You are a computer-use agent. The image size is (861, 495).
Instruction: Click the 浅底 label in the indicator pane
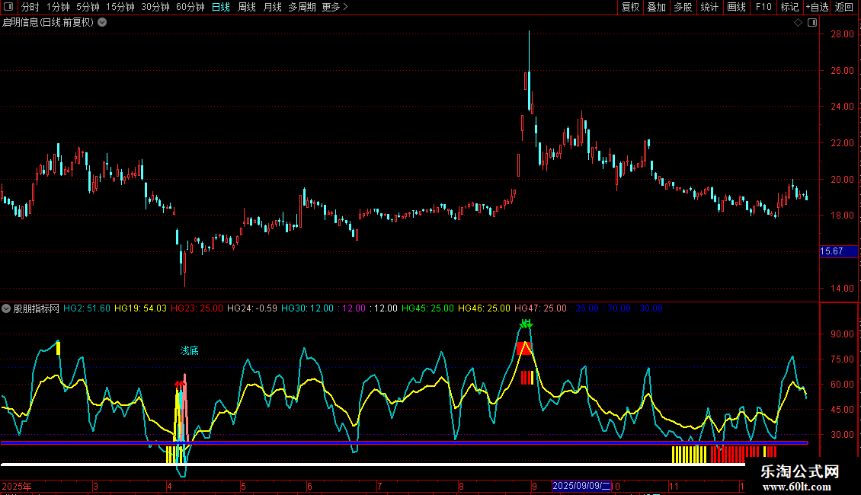click(190, 350)
